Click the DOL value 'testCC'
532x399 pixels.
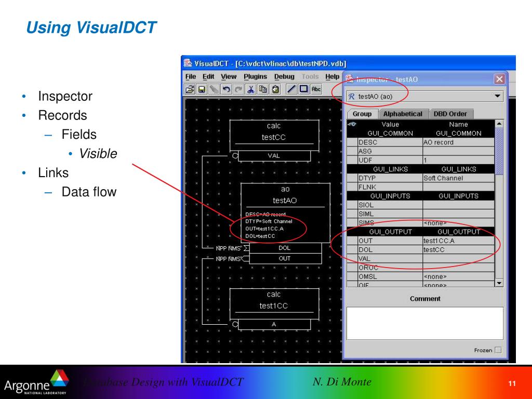coord(458,249)
